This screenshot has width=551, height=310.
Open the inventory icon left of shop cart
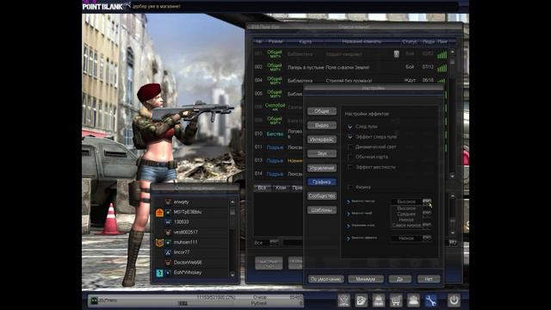point(379,301)
